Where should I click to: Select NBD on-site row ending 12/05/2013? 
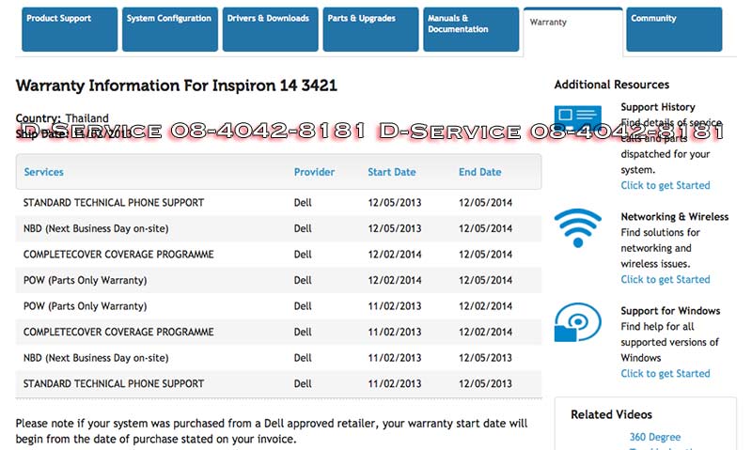278,358
